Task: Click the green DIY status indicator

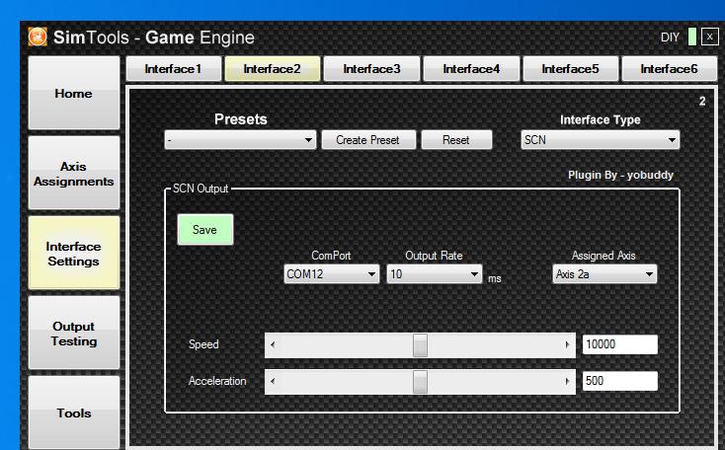Action: pyautogui.click(x=692, y=37)
